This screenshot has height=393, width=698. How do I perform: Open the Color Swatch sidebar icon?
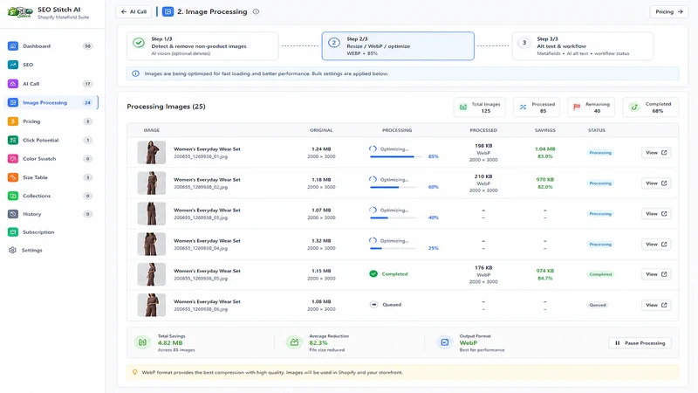[13, 159]
